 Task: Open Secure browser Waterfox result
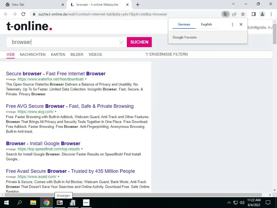pyautogui.click(x=56, y=74)
